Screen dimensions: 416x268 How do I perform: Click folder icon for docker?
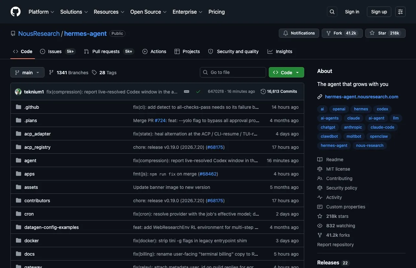[19, 241]
